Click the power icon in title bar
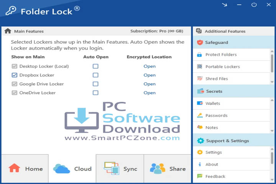This screenshot has height=184, width=276. pos(254,5)
